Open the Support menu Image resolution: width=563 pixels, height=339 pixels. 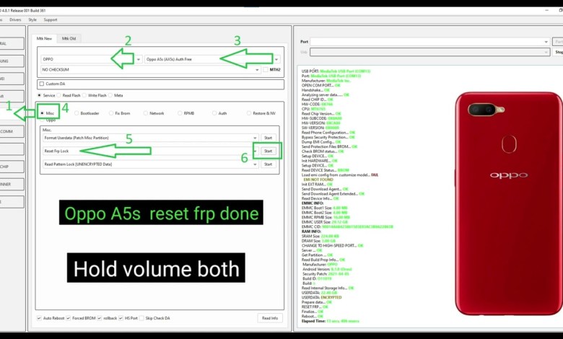tap(51, 19)
